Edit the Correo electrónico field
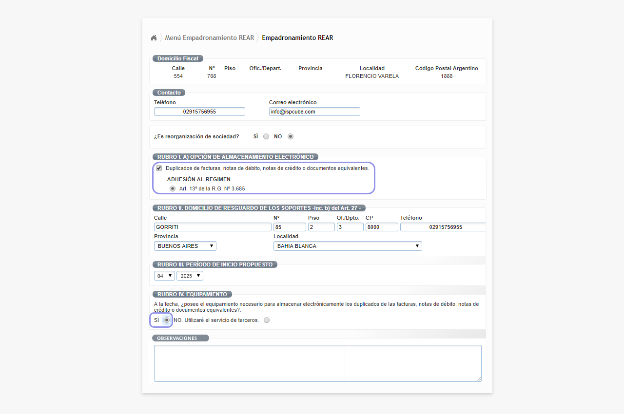Viewport: 624px width, 414px height. 314,112
